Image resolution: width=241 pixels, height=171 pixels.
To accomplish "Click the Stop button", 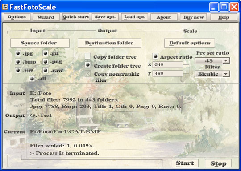I will click(218, 163).
